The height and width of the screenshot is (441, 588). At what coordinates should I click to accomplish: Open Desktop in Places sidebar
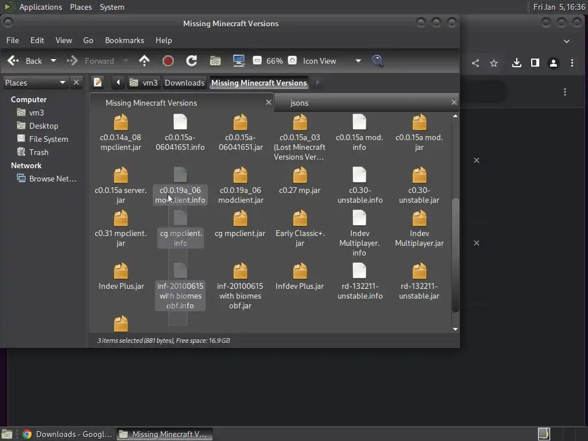tap(44, 126)
